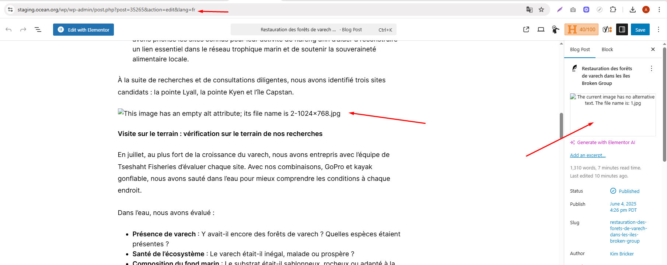Click the 'Visite sur le terrain' heading
667x265 pixels.
(x=220, y=134)
